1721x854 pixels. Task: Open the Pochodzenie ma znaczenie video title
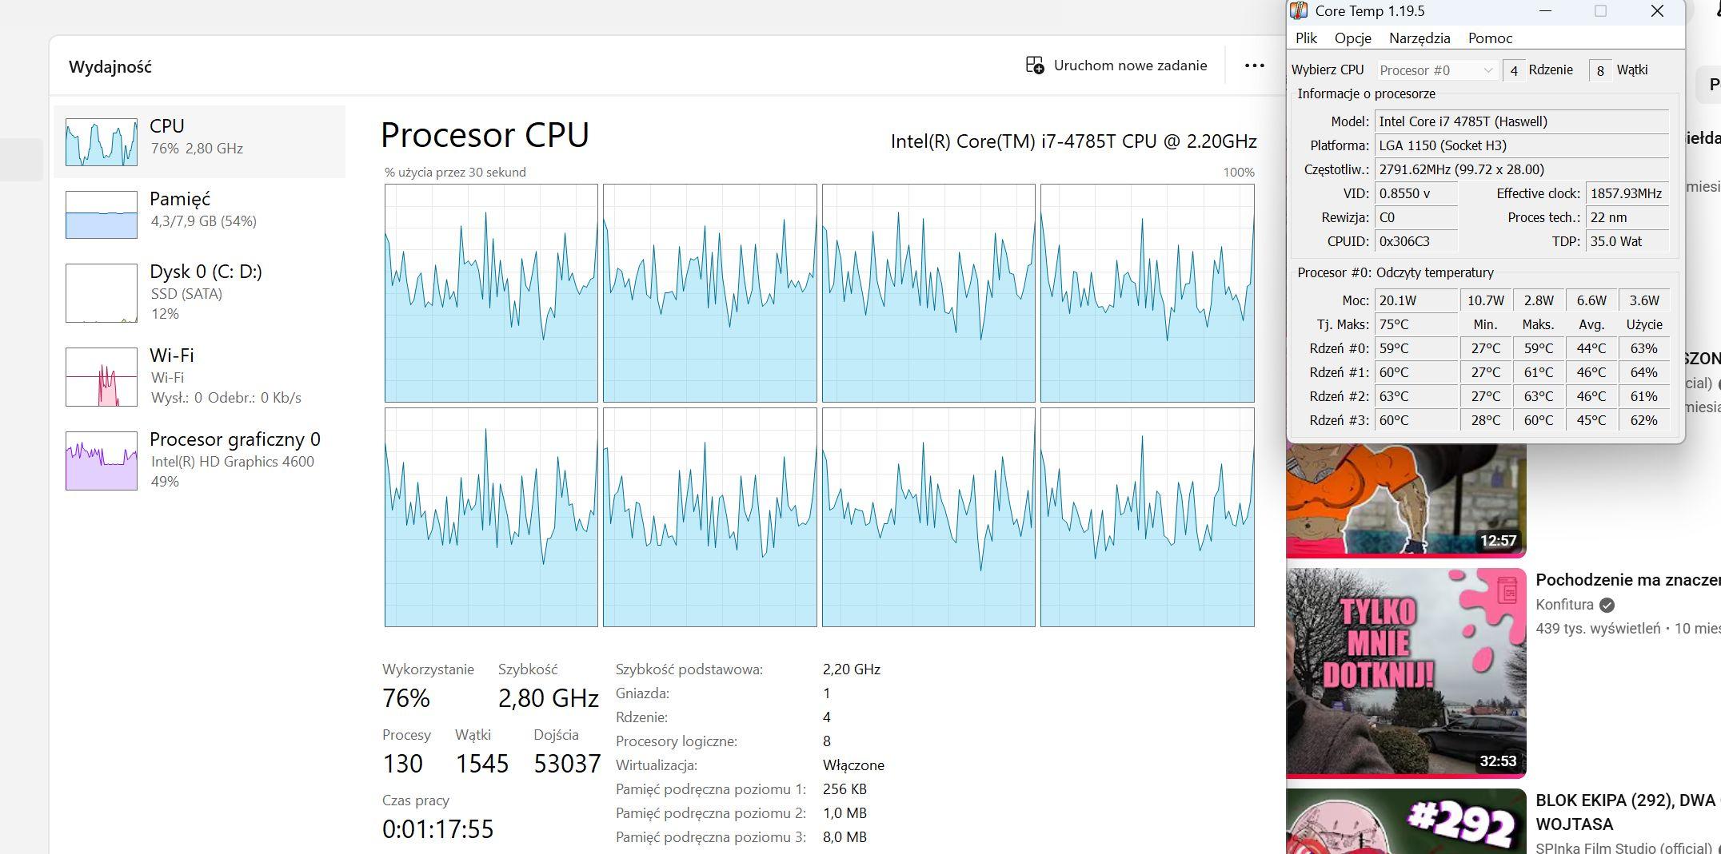1628,580
